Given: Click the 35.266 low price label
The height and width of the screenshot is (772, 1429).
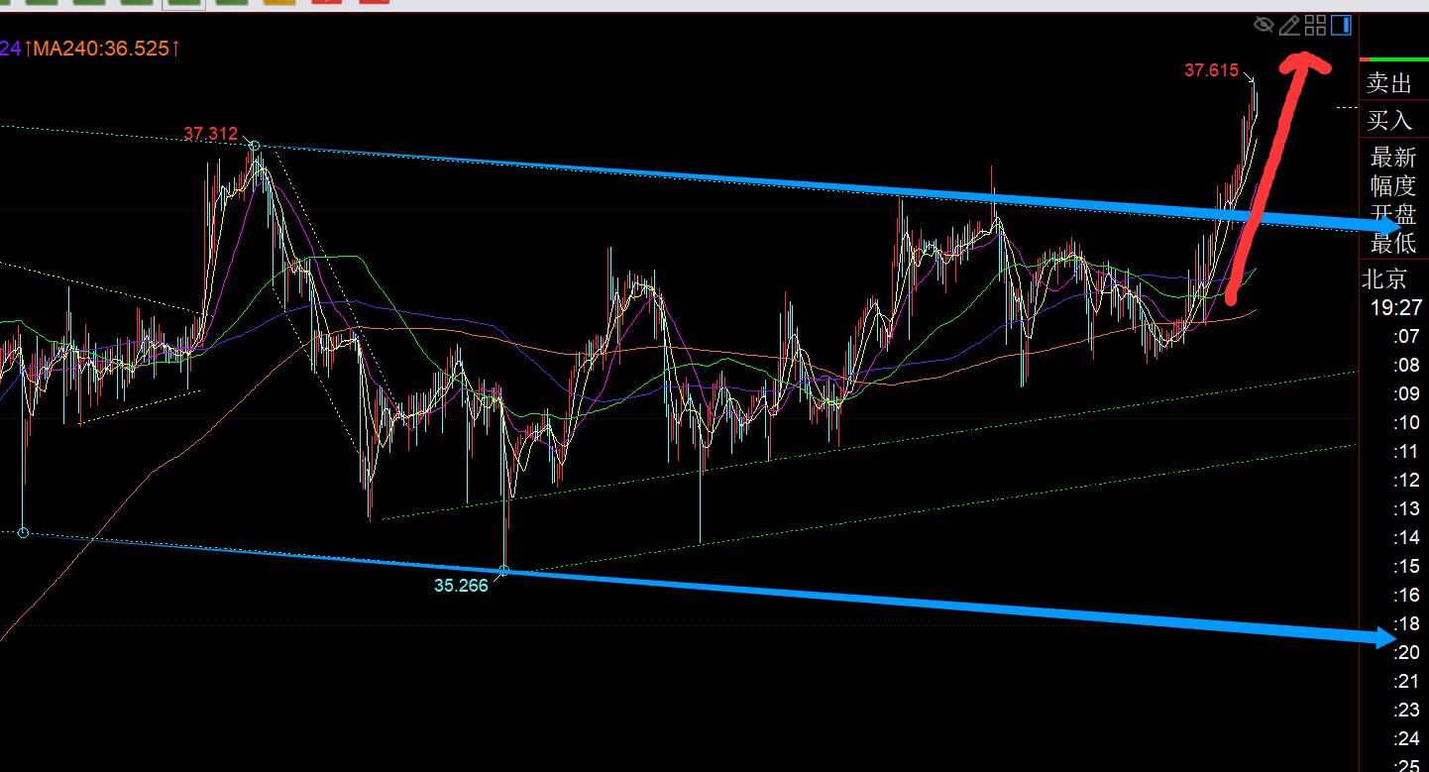Looking at the screenshot, I should point(461,586).
